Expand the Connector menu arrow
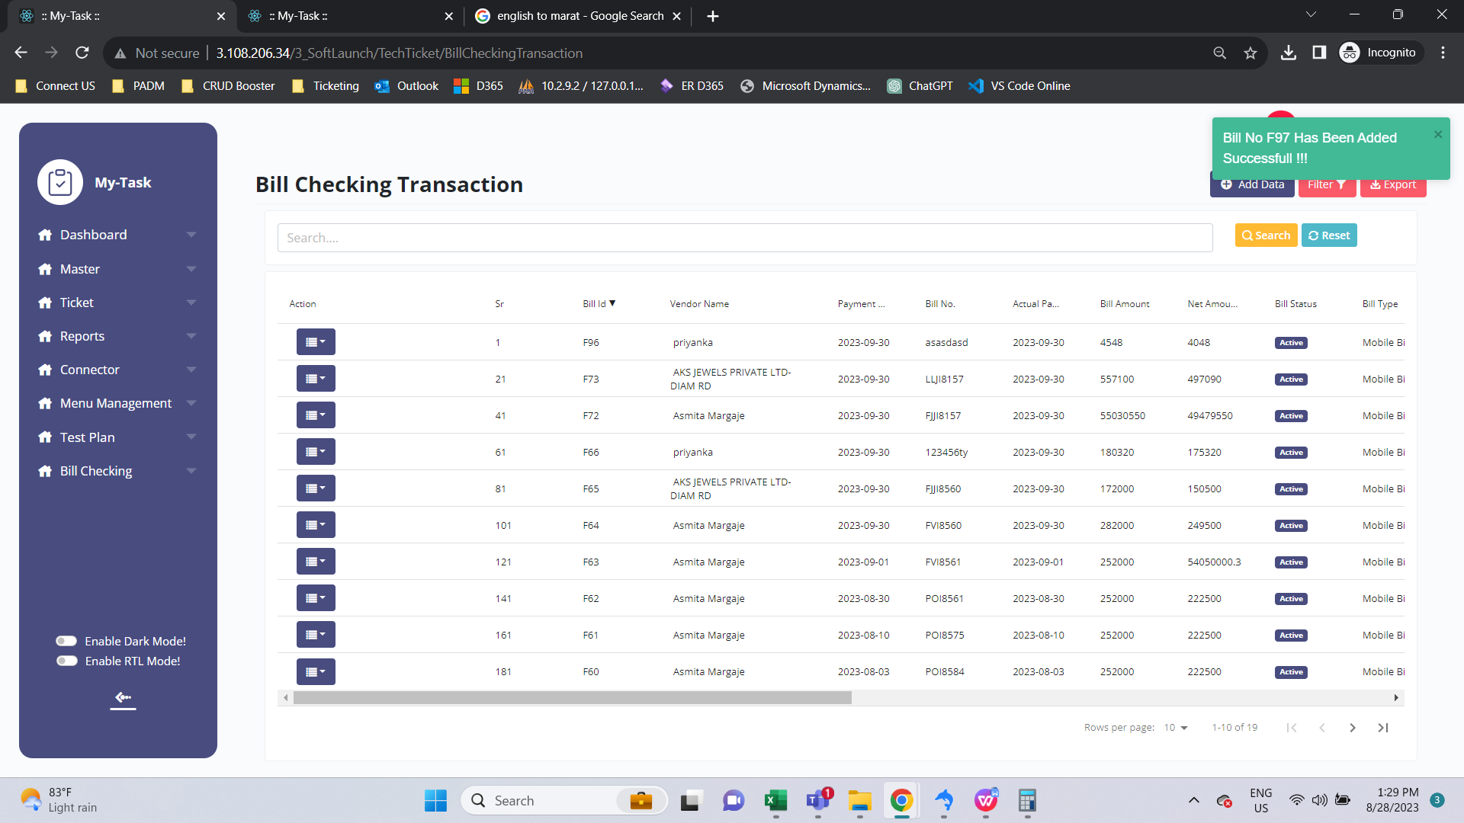This screenshot has width=1464, height=823. point(191,370)
